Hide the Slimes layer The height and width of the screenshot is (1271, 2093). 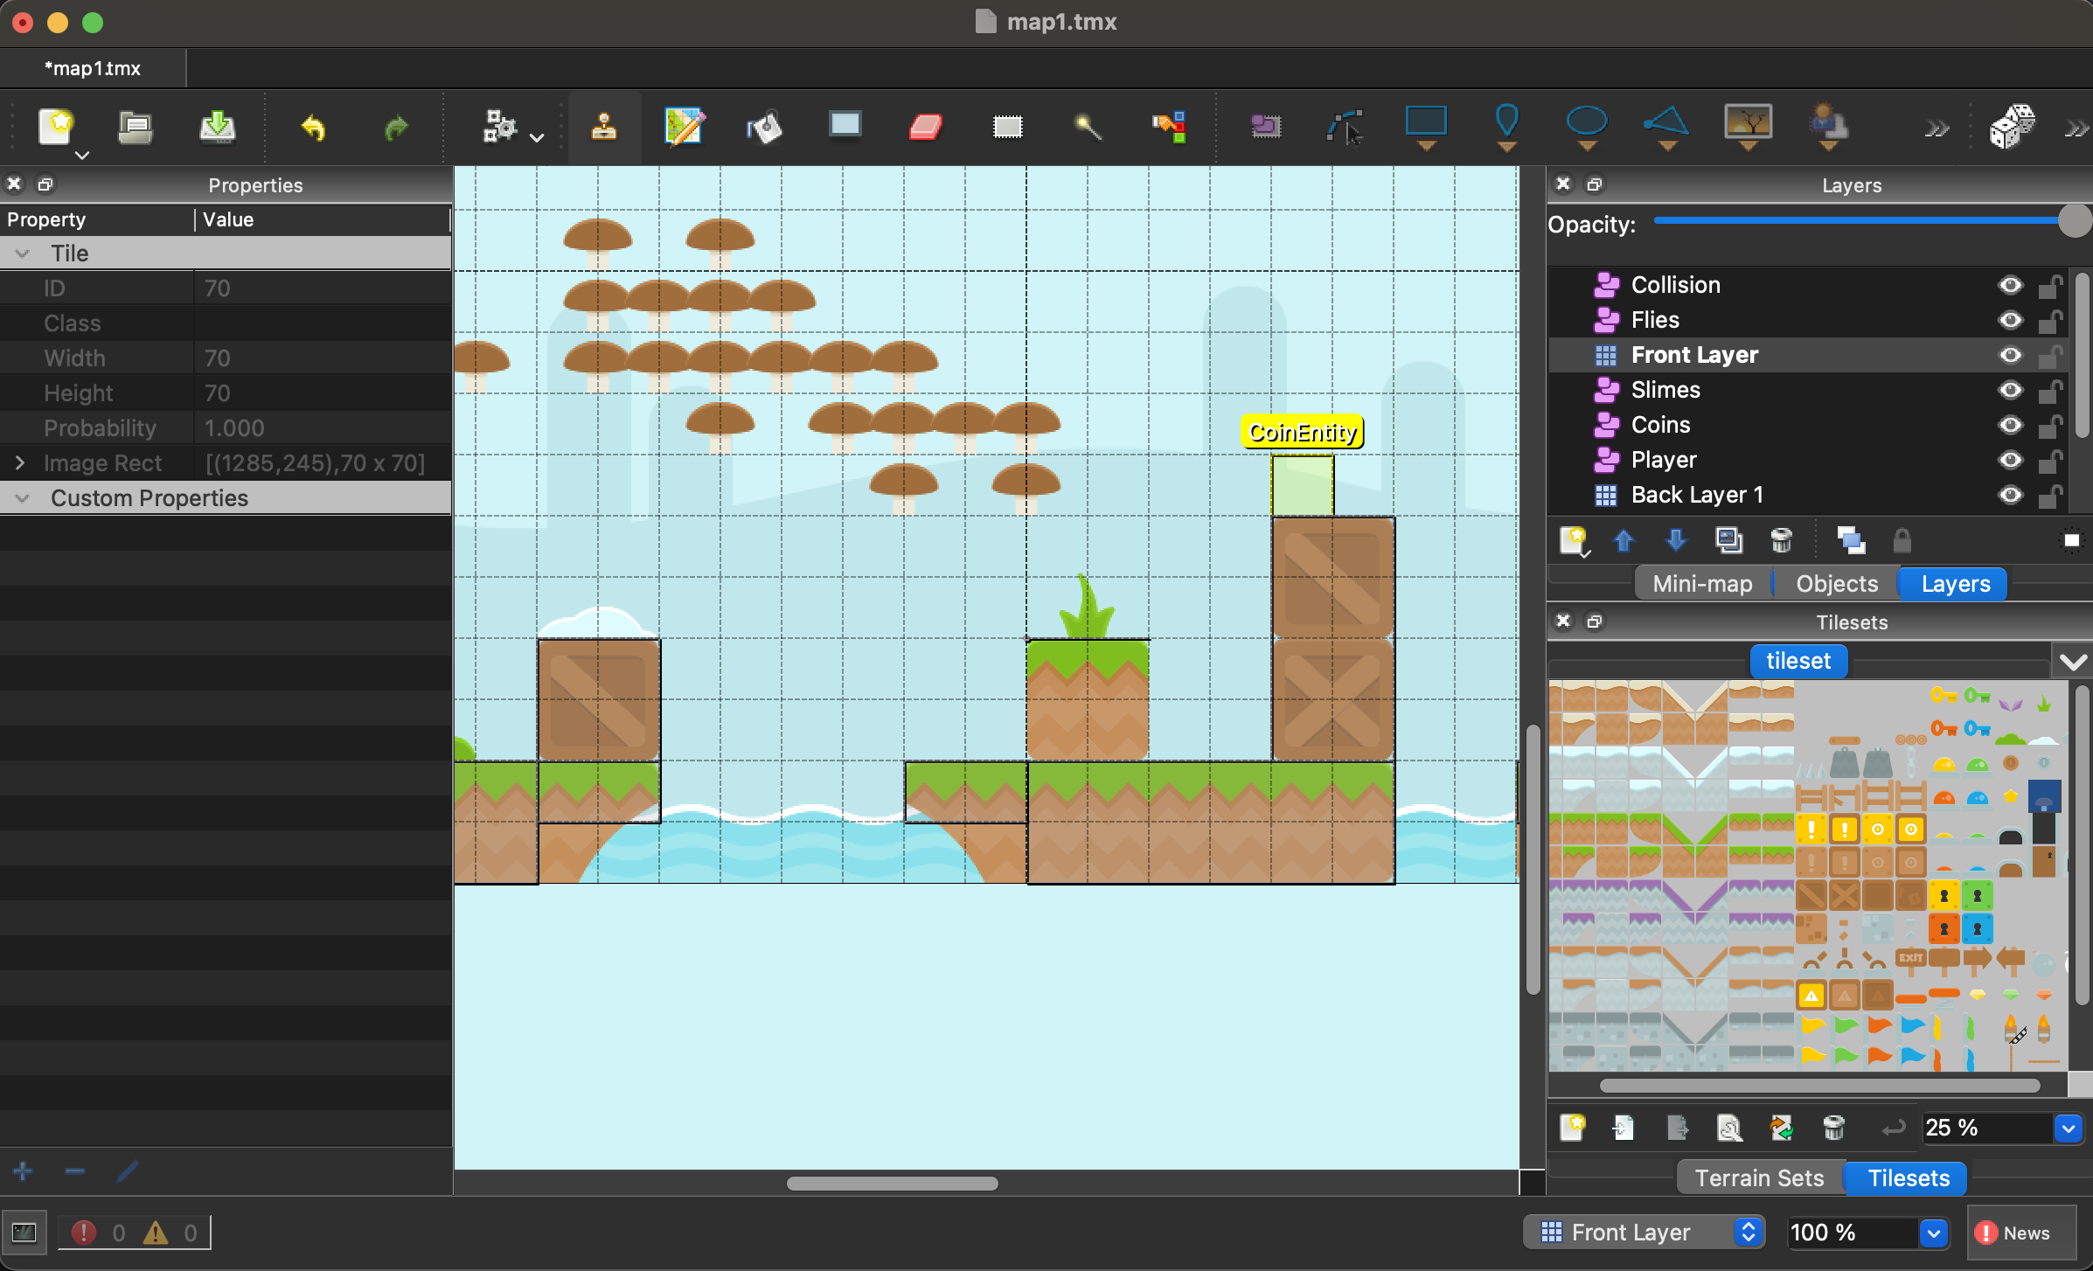click(2011, 389)
